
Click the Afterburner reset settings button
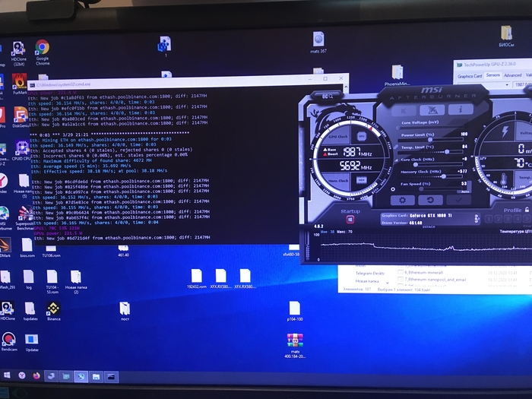click(431, 201)
